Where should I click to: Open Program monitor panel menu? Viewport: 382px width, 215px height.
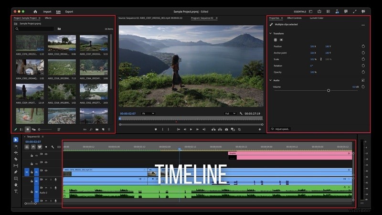tap(217, 18)
